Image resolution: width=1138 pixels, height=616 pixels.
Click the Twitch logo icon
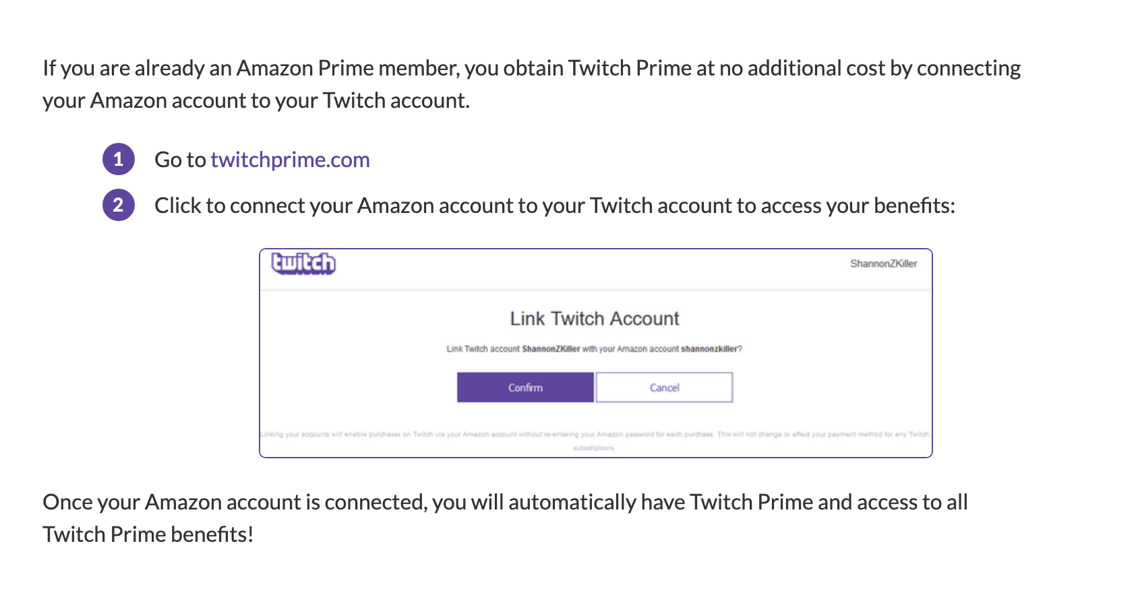(x=303, y=264)
